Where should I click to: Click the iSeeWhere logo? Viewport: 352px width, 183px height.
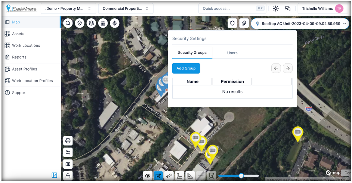(x=22, y=8)
